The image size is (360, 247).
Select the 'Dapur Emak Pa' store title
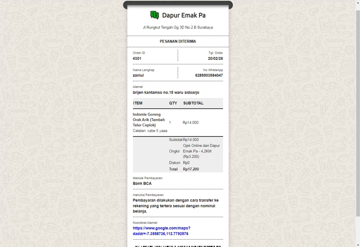(184, 15)
